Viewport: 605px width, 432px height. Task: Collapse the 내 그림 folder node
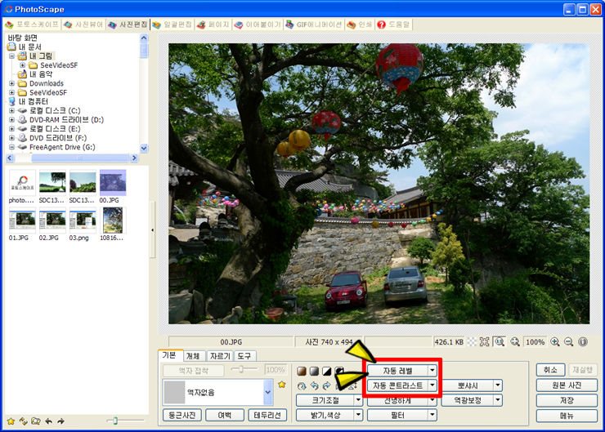click(11, 56)
